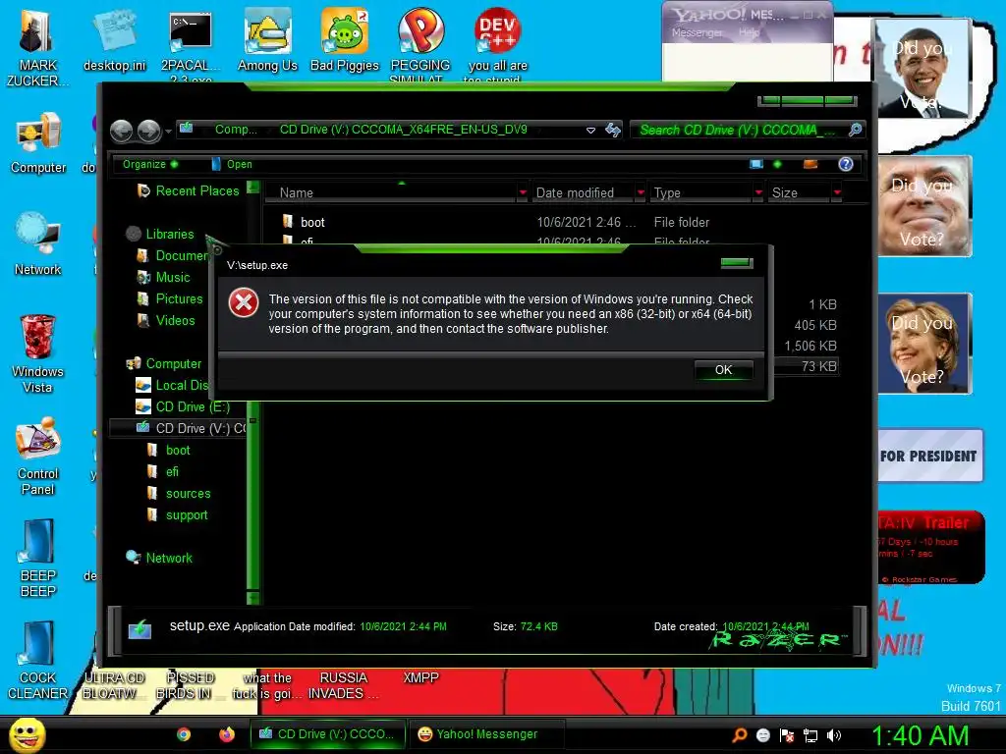Image resolution: width=1006 pixels, height=754 pixels.
Task: Click the Comp... breadcrumb in address bar
Action: [x=236, y=130]
